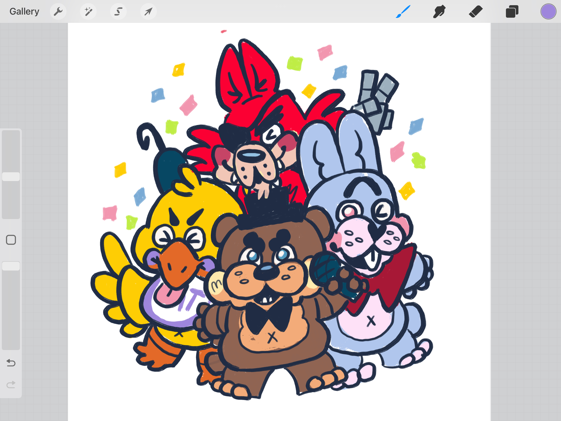Tap the brush opacity slider handle

11,266
